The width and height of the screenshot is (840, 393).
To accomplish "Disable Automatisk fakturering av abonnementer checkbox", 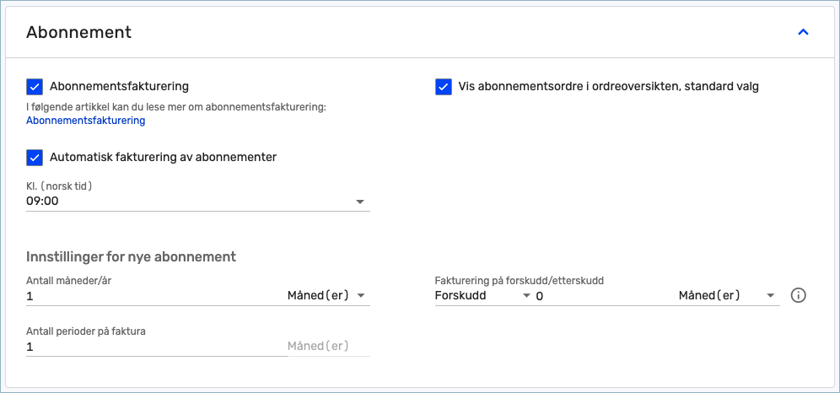I will pos(35,158).
